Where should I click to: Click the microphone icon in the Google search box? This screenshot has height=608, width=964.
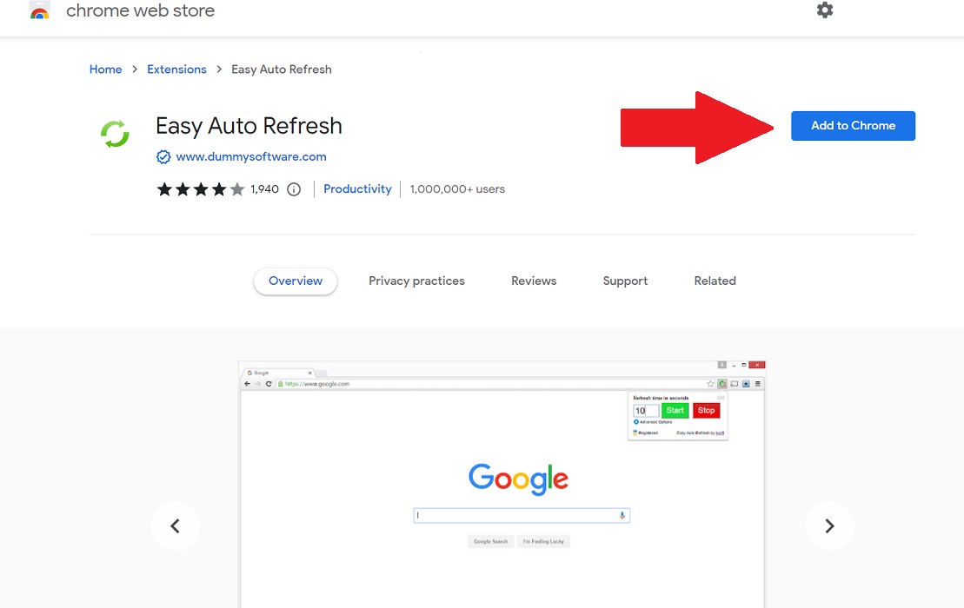[x=622, y=515]
